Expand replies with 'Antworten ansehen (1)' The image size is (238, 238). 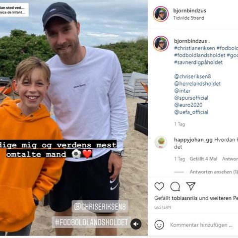(x=214, y=172)
